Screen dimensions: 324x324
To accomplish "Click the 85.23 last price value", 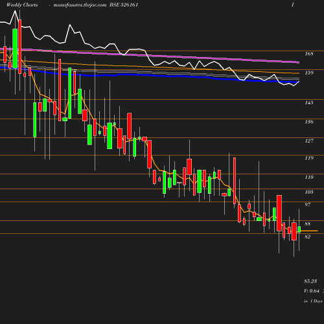I will [x=310, y=281].
